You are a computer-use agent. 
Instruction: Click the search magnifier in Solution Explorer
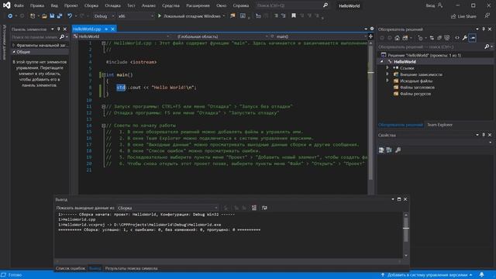487,46
